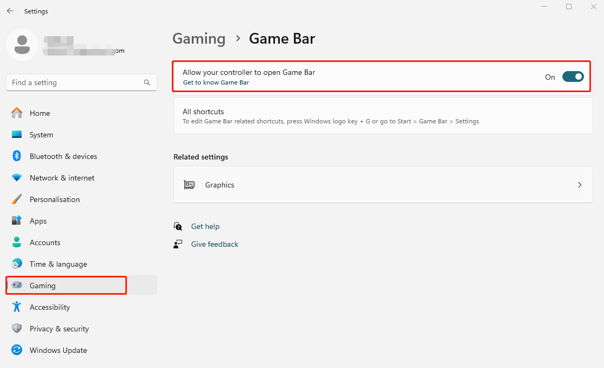
Task: Open Accessibility settings
Action: [82, 307]
